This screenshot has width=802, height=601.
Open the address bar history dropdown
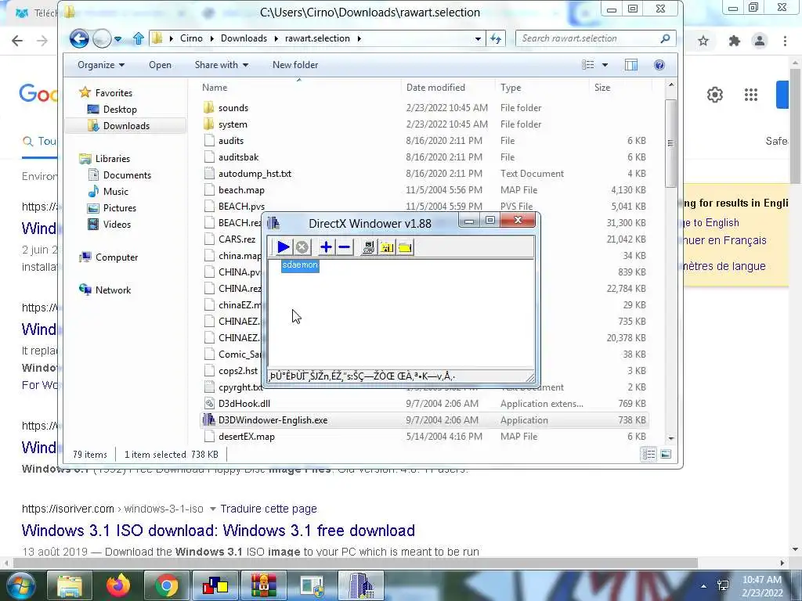[x=478, y=39]
